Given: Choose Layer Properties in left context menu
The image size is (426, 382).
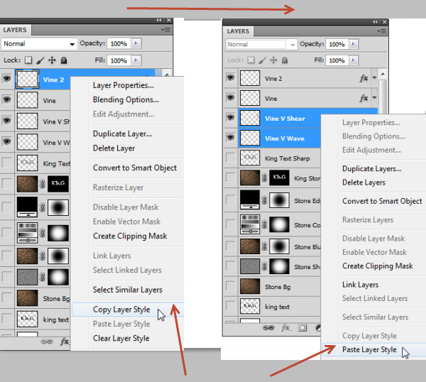Looking at the screenshot, I should point(124,85).
